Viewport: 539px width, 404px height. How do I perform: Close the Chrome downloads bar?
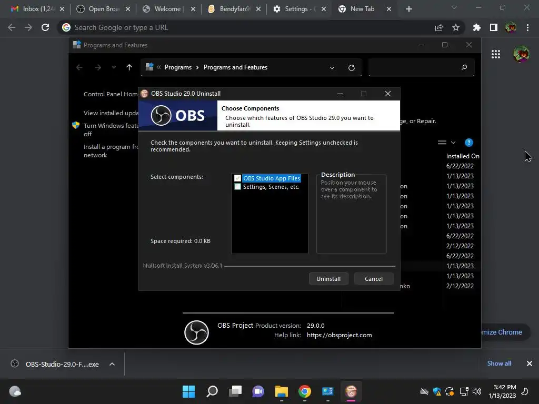pyautogui.click(x=530, y=363)
